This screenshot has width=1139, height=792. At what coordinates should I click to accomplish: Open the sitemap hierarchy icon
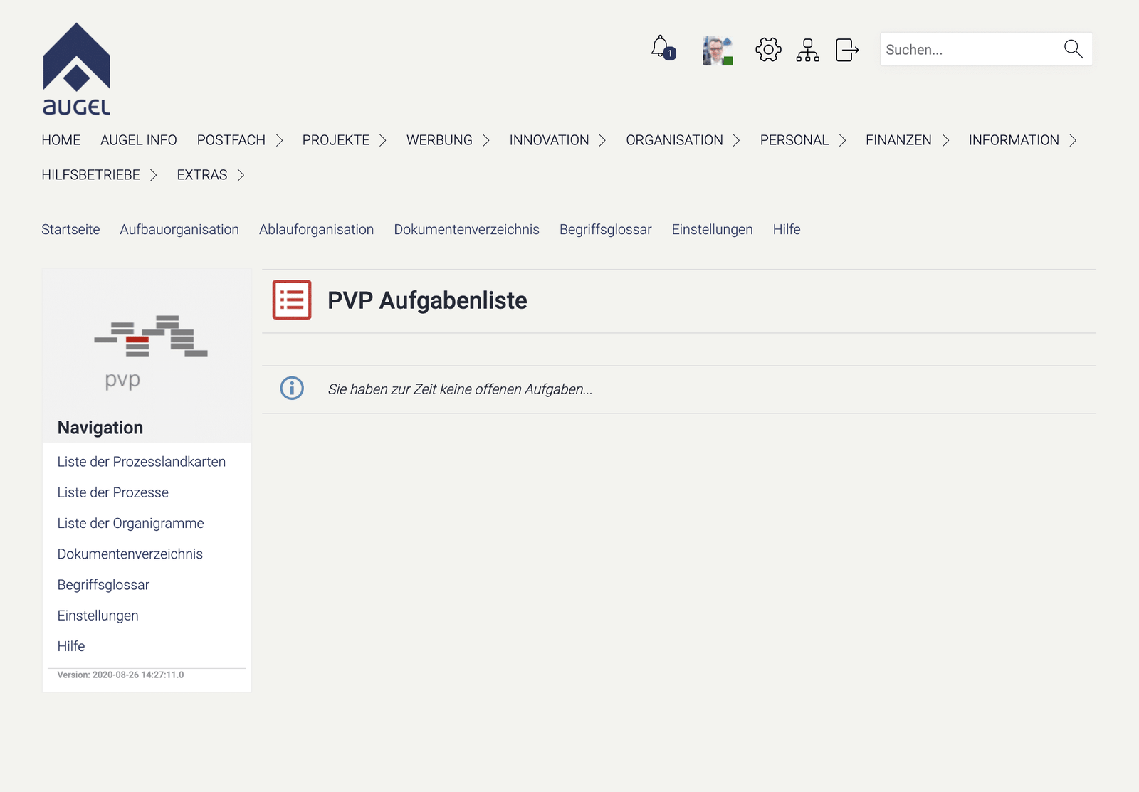pyautogui.click(x=807, y=50)
